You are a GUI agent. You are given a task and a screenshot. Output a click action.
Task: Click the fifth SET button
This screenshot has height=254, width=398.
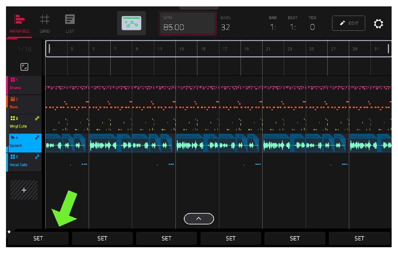(x=295, y=238)
